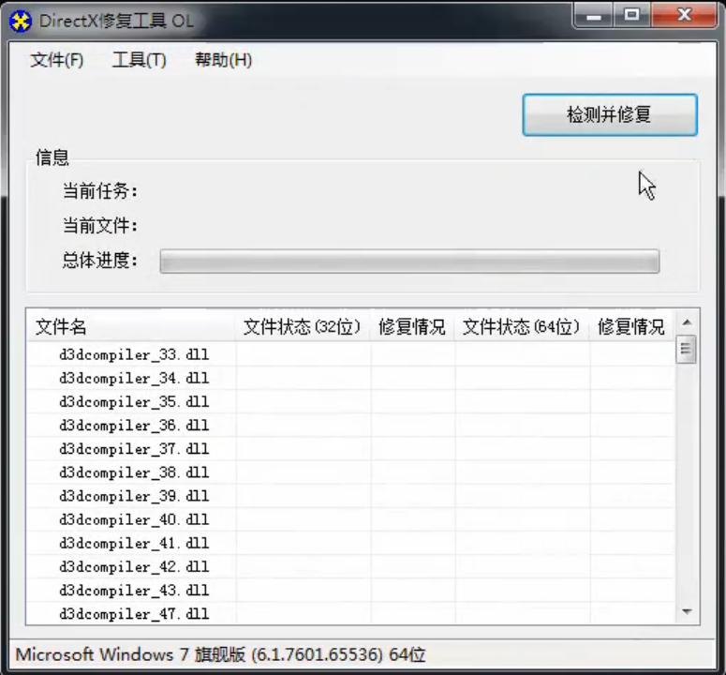Screen dimensions: 726x675
Task: Open the 文件(F) menu
Action: tap(57, 60)
